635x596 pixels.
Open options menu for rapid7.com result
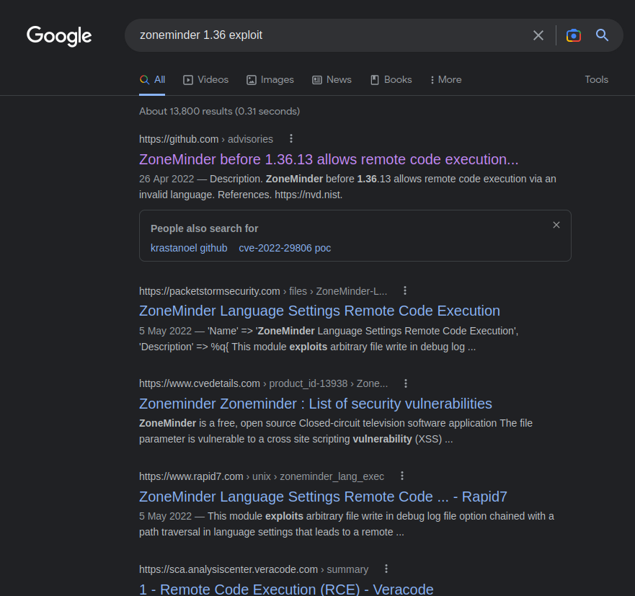click(402, 476)
